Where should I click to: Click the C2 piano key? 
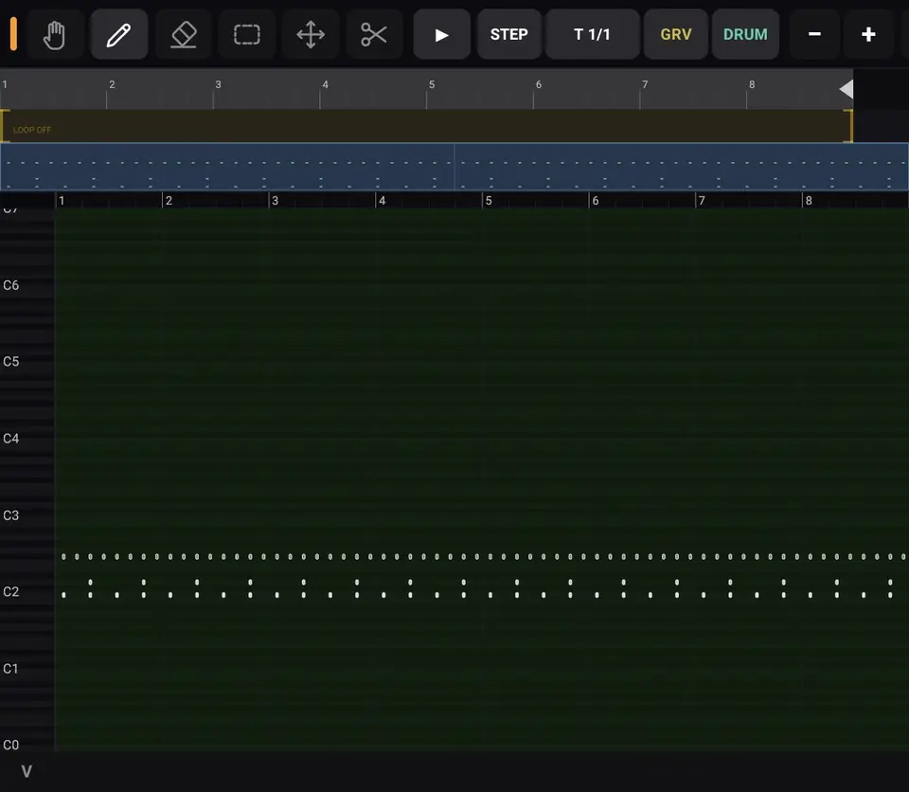[x=27, y=592]
